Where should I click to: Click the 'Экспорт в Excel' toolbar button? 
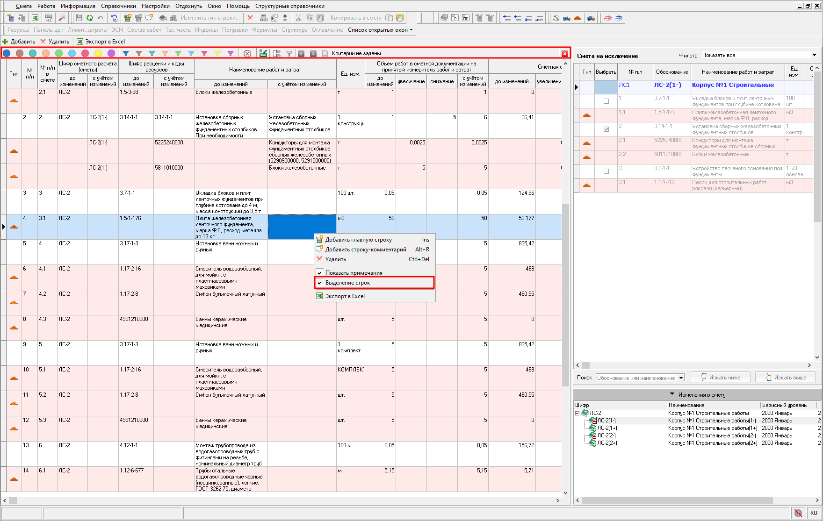pos(101,42)
